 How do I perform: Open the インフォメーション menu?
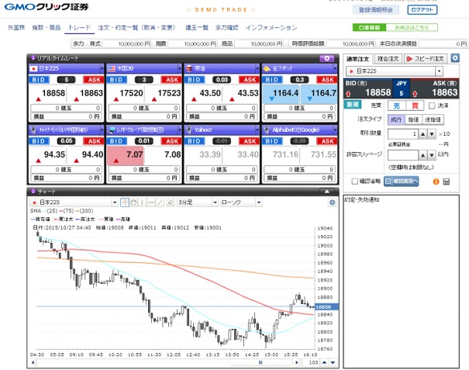pyautogui.click(x=271, y=28)
